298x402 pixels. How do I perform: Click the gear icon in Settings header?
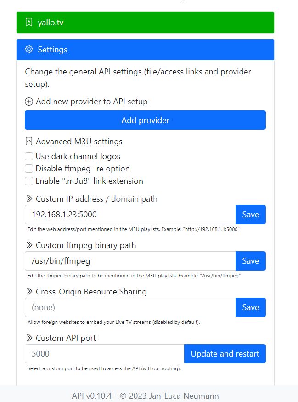coord(29,49)
